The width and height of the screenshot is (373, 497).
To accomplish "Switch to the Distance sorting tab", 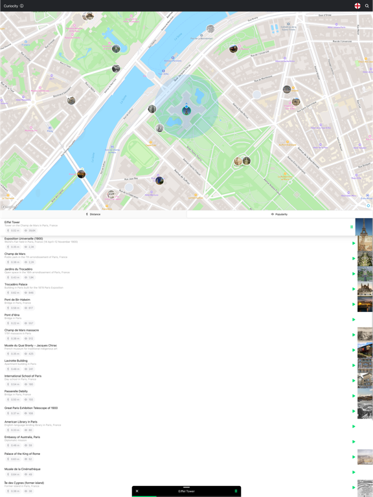I will click(x=93, y=214).
